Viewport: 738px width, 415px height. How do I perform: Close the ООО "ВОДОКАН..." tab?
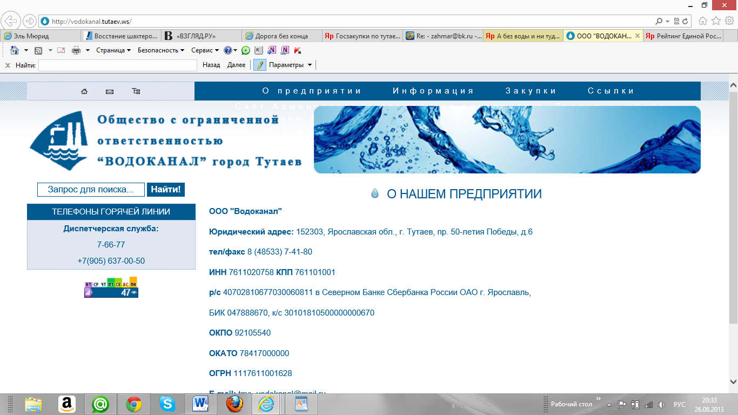coord(638,36)
